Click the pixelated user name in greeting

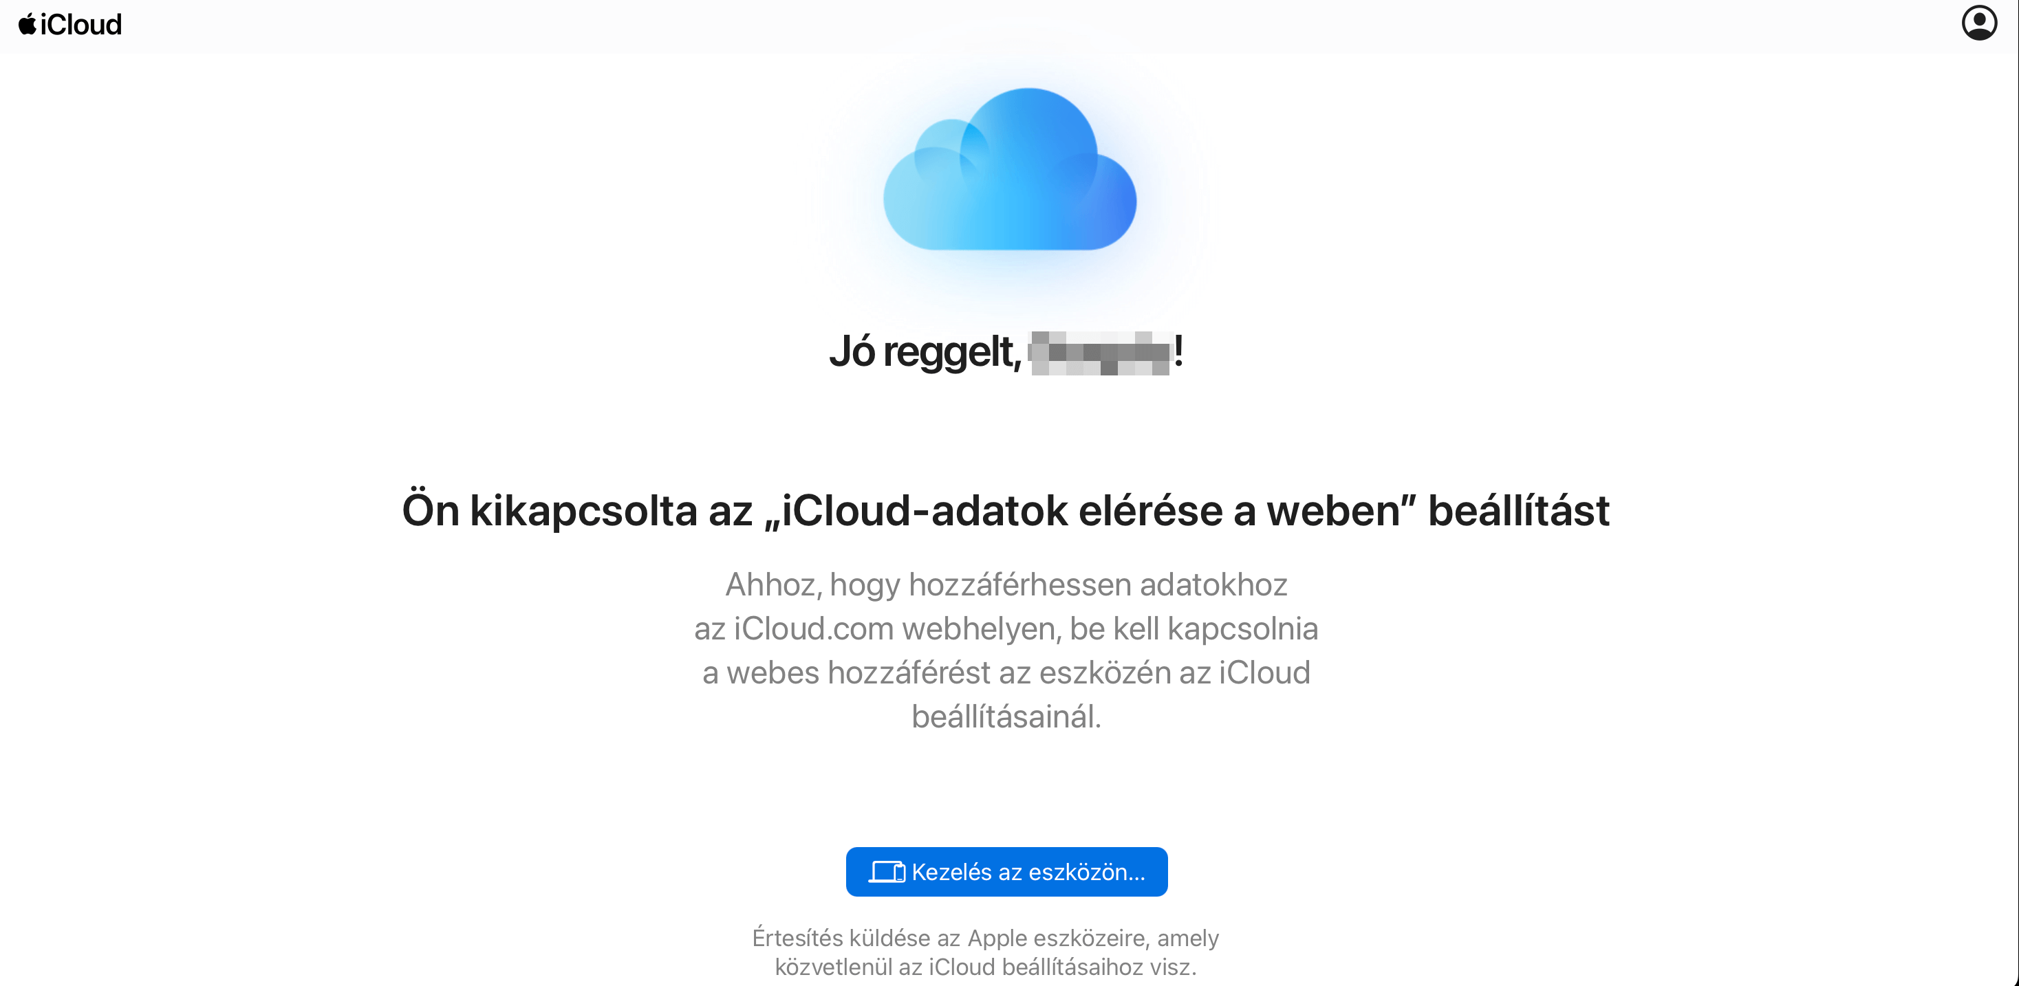(1099, 353)
